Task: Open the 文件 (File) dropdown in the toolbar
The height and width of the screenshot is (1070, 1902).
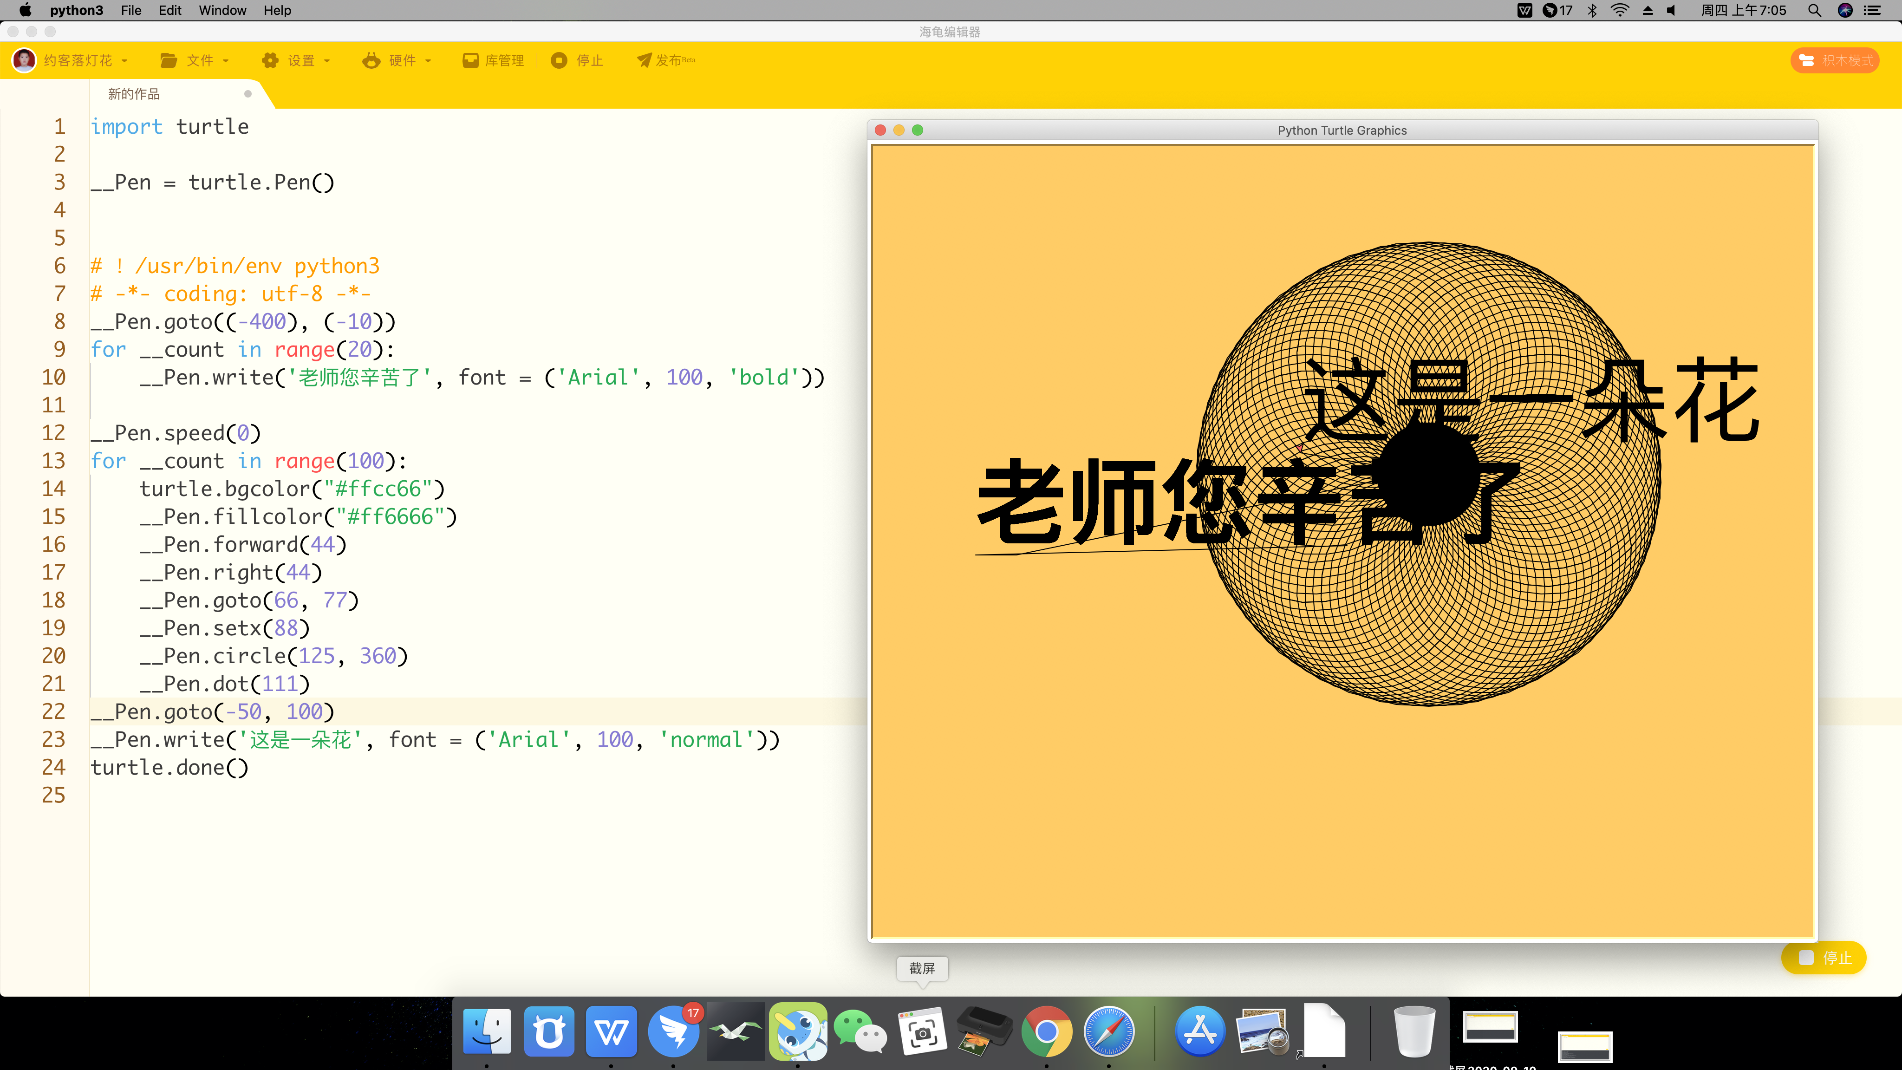Action: click(195, 60)
